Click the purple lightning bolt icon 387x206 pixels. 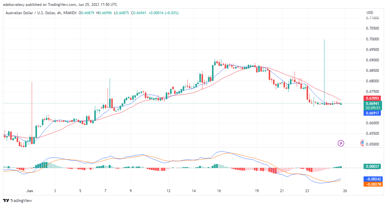(x=341, y=143)
